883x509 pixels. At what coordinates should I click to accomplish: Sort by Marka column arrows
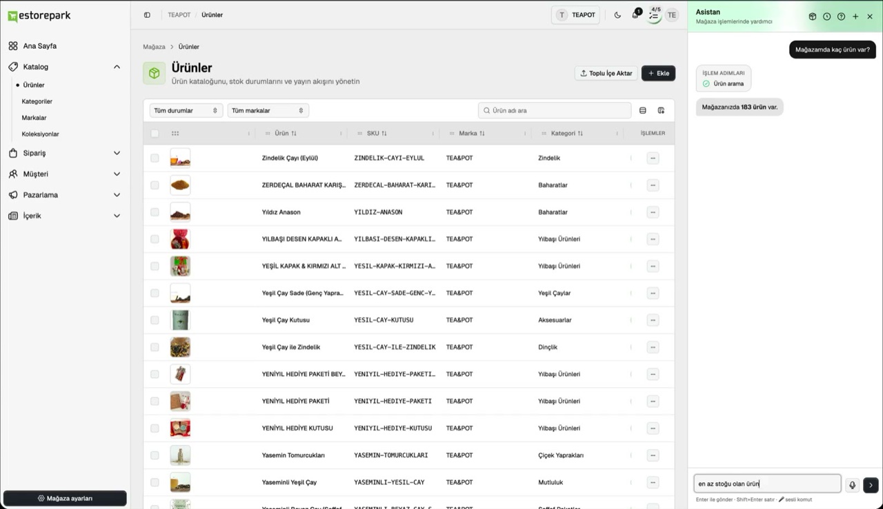[482, 134]
